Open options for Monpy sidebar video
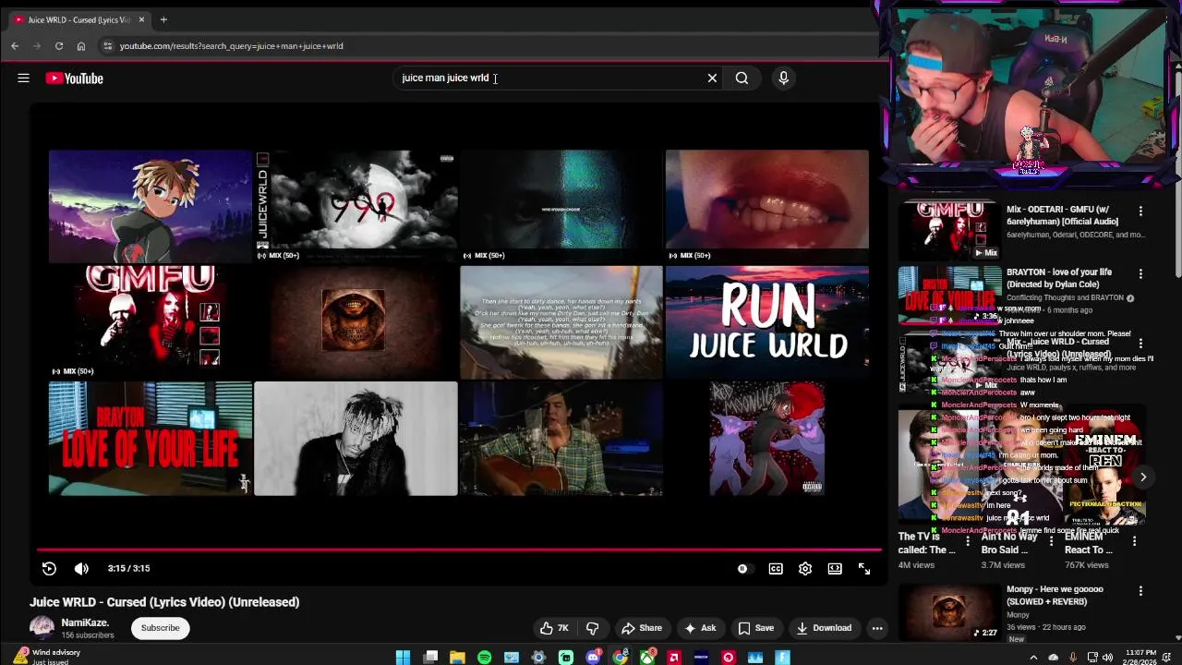 click(x=1140, y=591)
